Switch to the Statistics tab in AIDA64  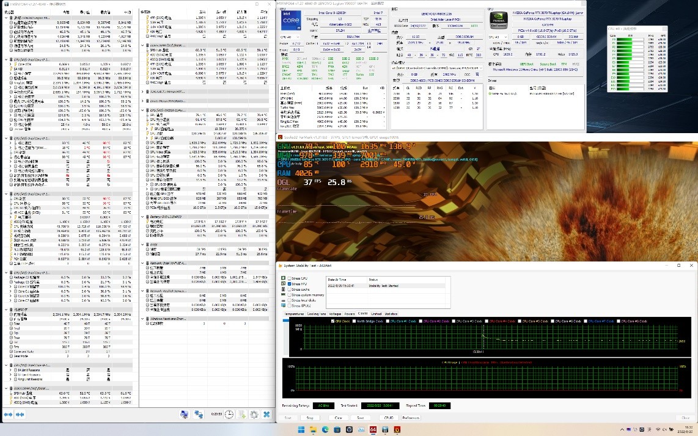(x=391, y=313)
